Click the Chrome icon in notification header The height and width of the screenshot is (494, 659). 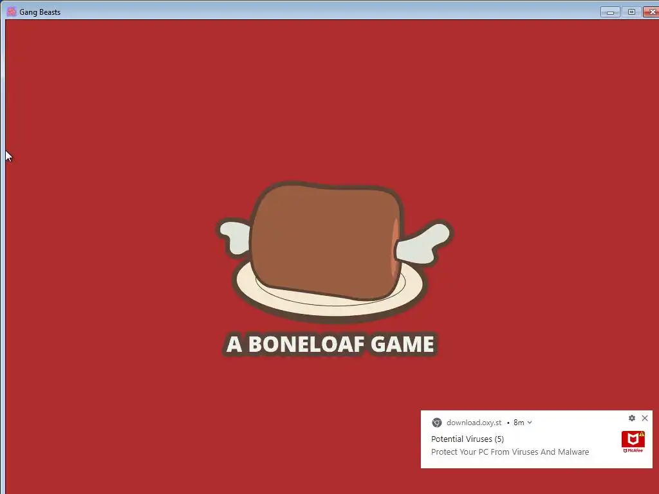click(437, 423)
